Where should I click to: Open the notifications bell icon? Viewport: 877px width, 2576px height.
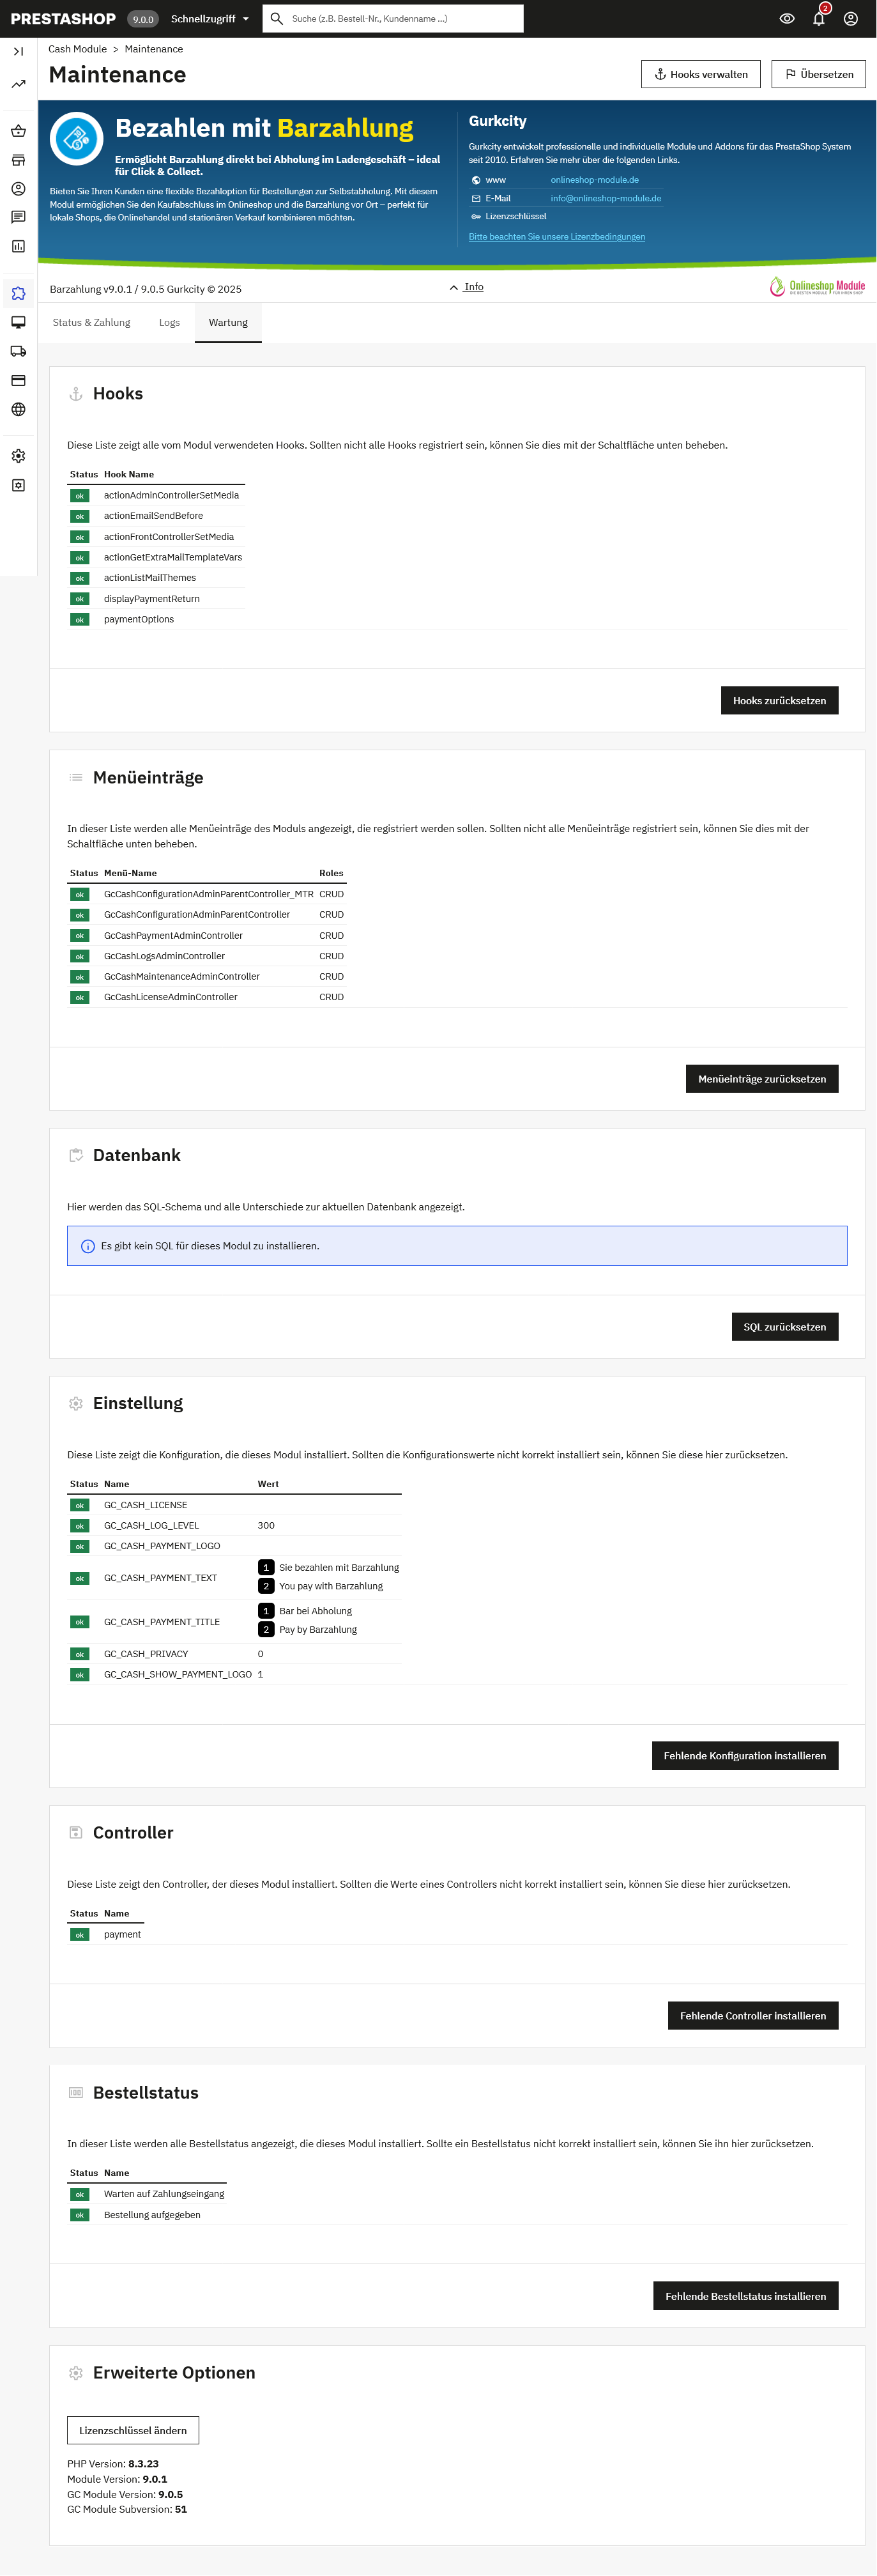(819, 18)
